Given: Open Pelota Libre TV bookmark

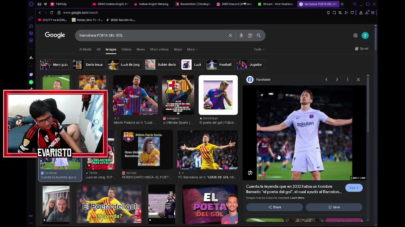Looking at the screenshot, I should pos(87,20).
